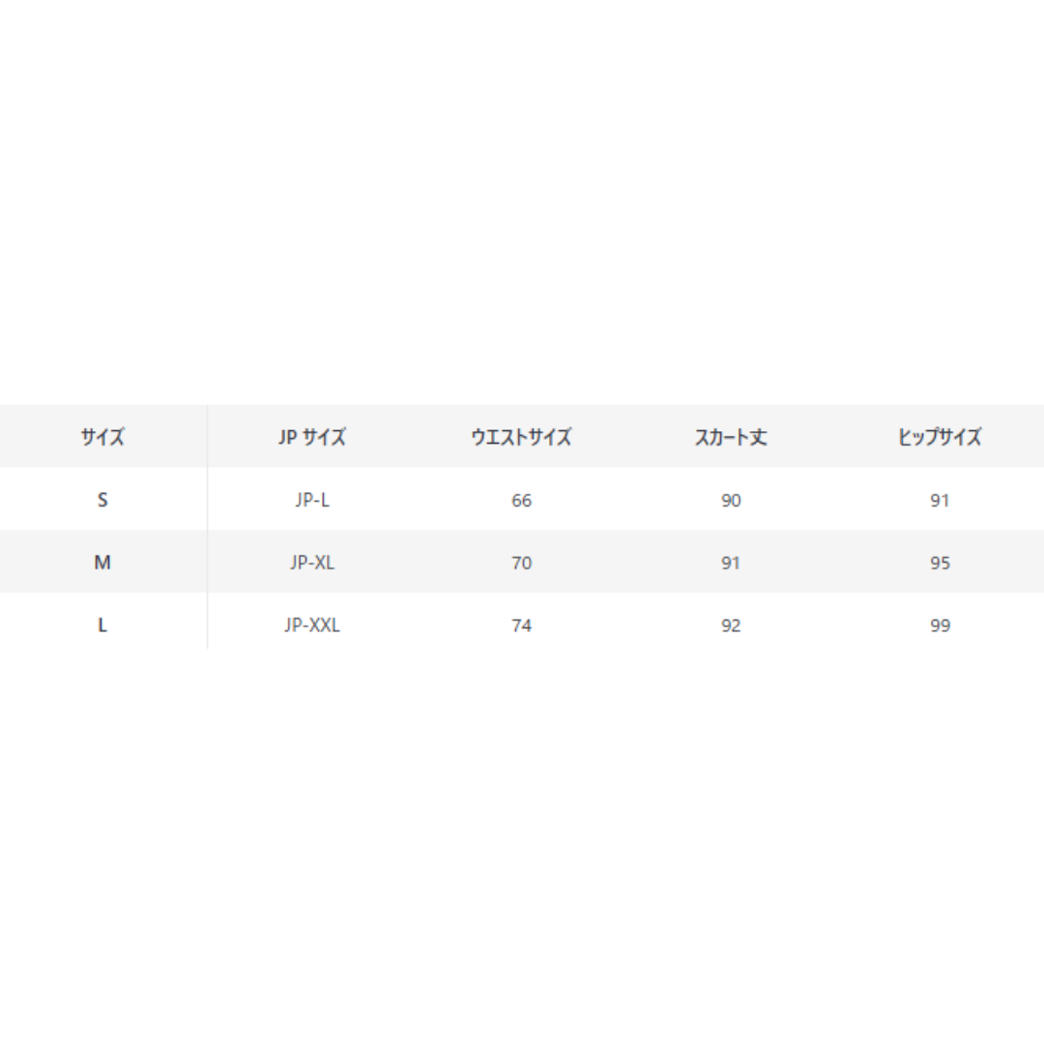Select the JP サイズ column header
The width and height of the screenshot is (1044, 1044).
coord(311,437)
